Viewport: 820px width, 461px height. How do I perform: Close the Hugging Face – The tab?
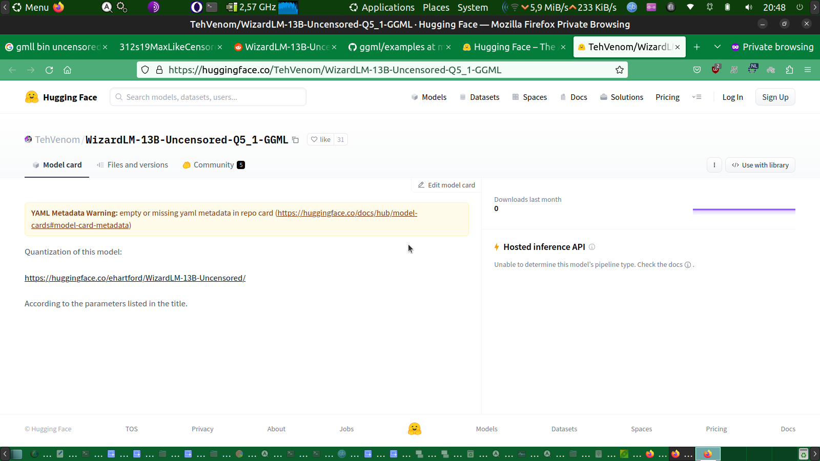coord(563,47)
